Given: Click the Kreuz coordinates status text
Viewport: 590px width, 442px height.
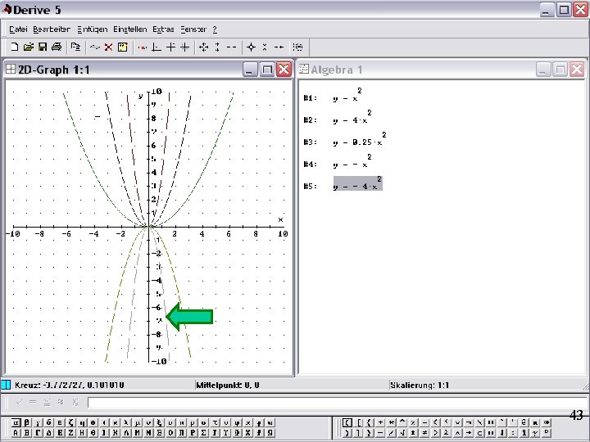Looking at the screenshot, I should [x=69, y=386].
